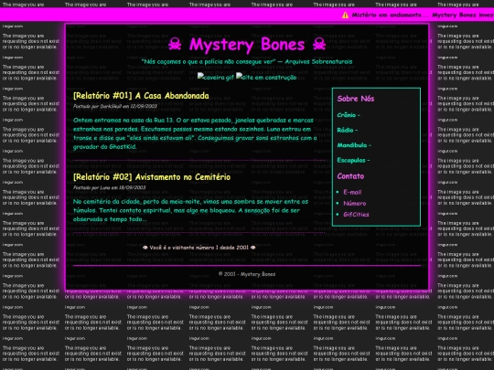Click the Sobre Nós sidebar heading
This screenshot has height=370, width=494.
356,99
